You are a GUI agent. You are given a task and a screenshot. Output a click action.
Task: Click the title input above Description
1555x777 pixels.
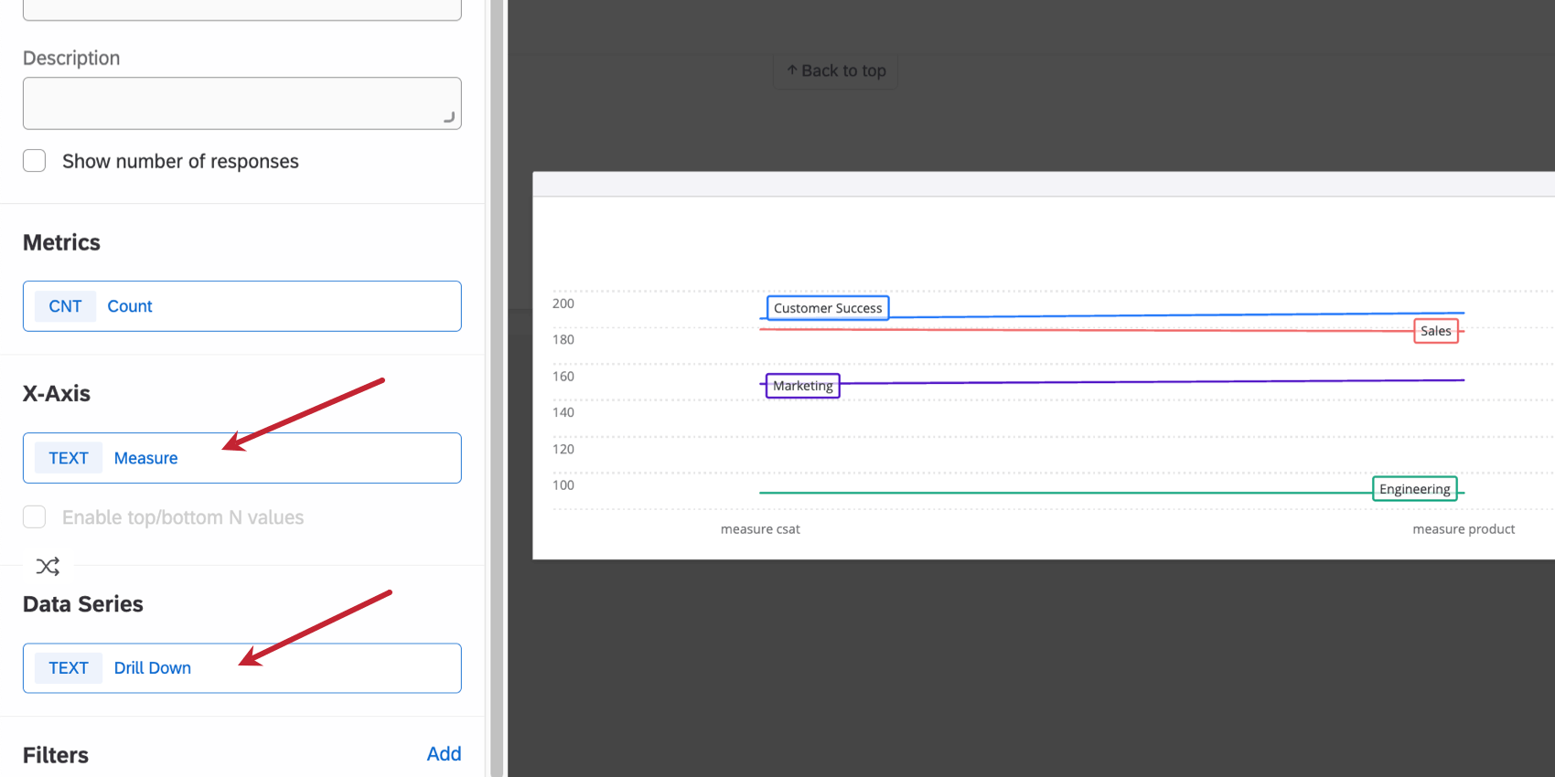[241, 9]
